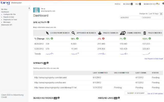The width and height of the screenshot is (164, 102).
Task: Click the Pages Indexed document icon
Action: pos(145,33)
